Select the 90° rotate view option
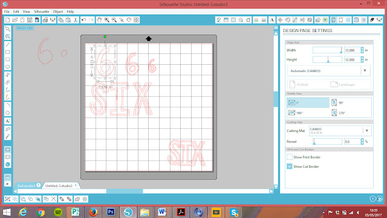This screenshot has width=387, height=218. [x=351, y=102]
